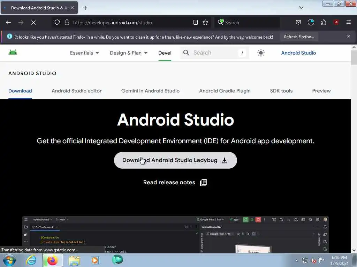This screenshot has width=357, height=267.
Task: Open the Action Center flag icon
Action: 321,260
